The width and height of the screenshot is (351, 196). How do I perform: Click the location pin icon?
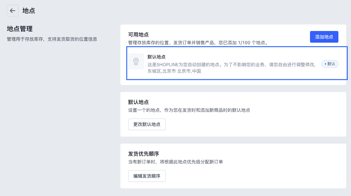(x=136, y=61)
